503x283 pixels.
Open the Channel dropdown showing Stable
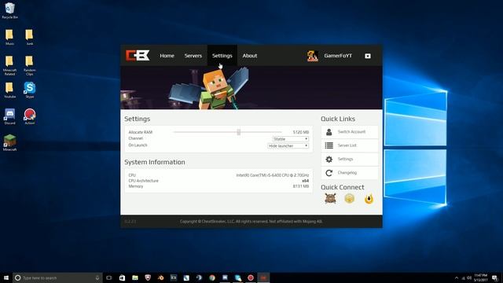(291, 139)
